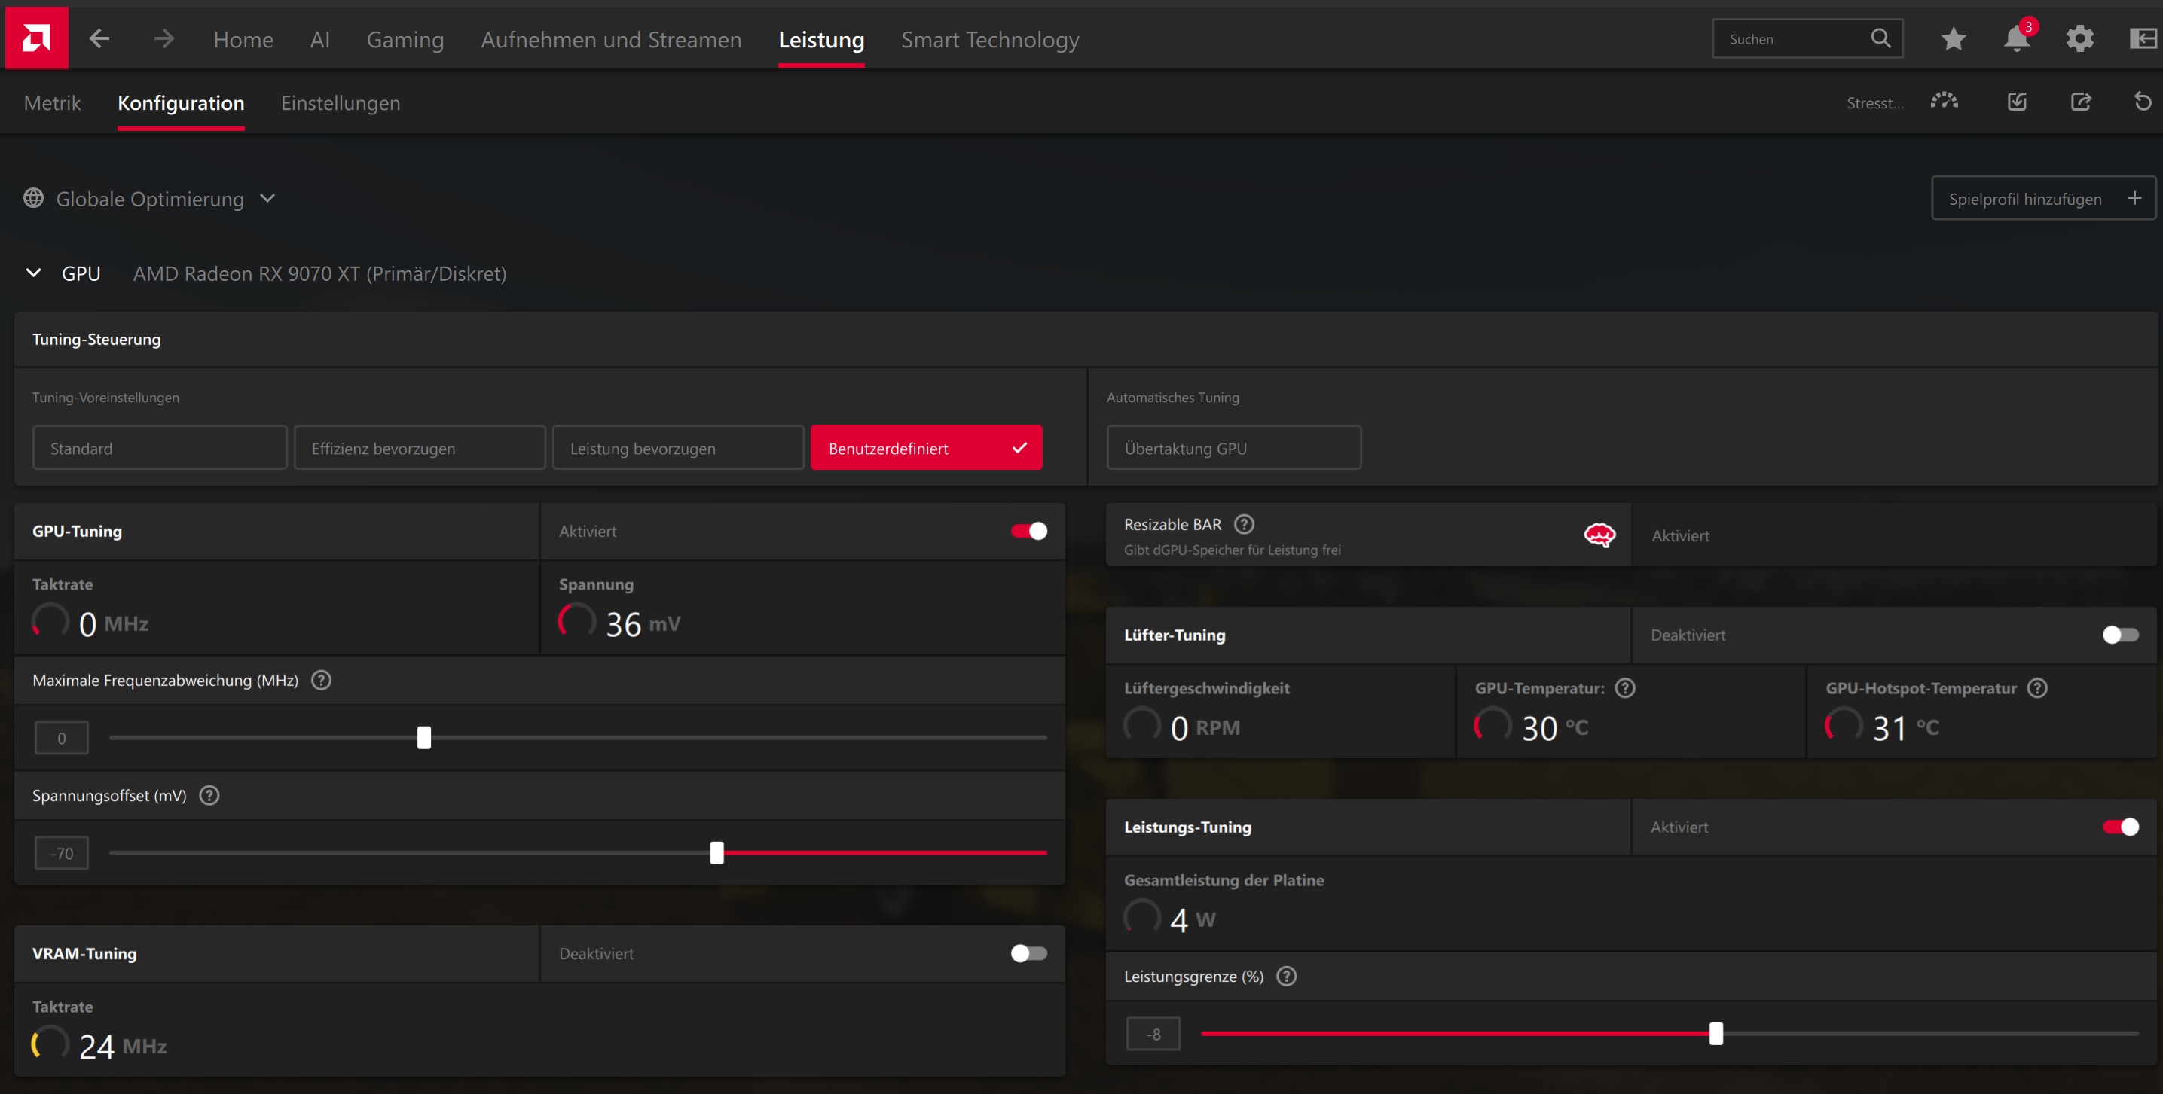Open notifications bell icon
Screen dimensions: 2163x1094
2016,38
